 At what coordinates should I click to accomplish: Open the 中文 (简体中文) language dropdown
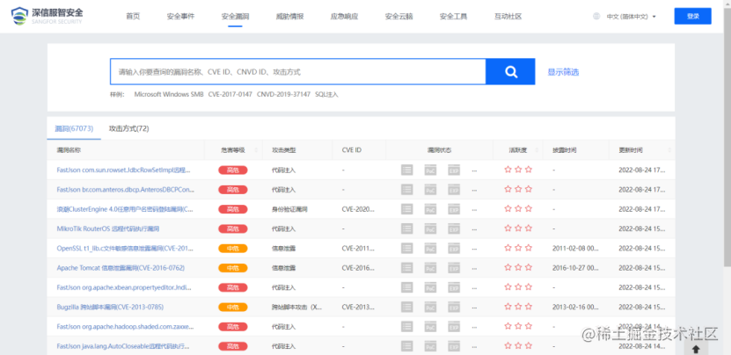tap(632, 17)
